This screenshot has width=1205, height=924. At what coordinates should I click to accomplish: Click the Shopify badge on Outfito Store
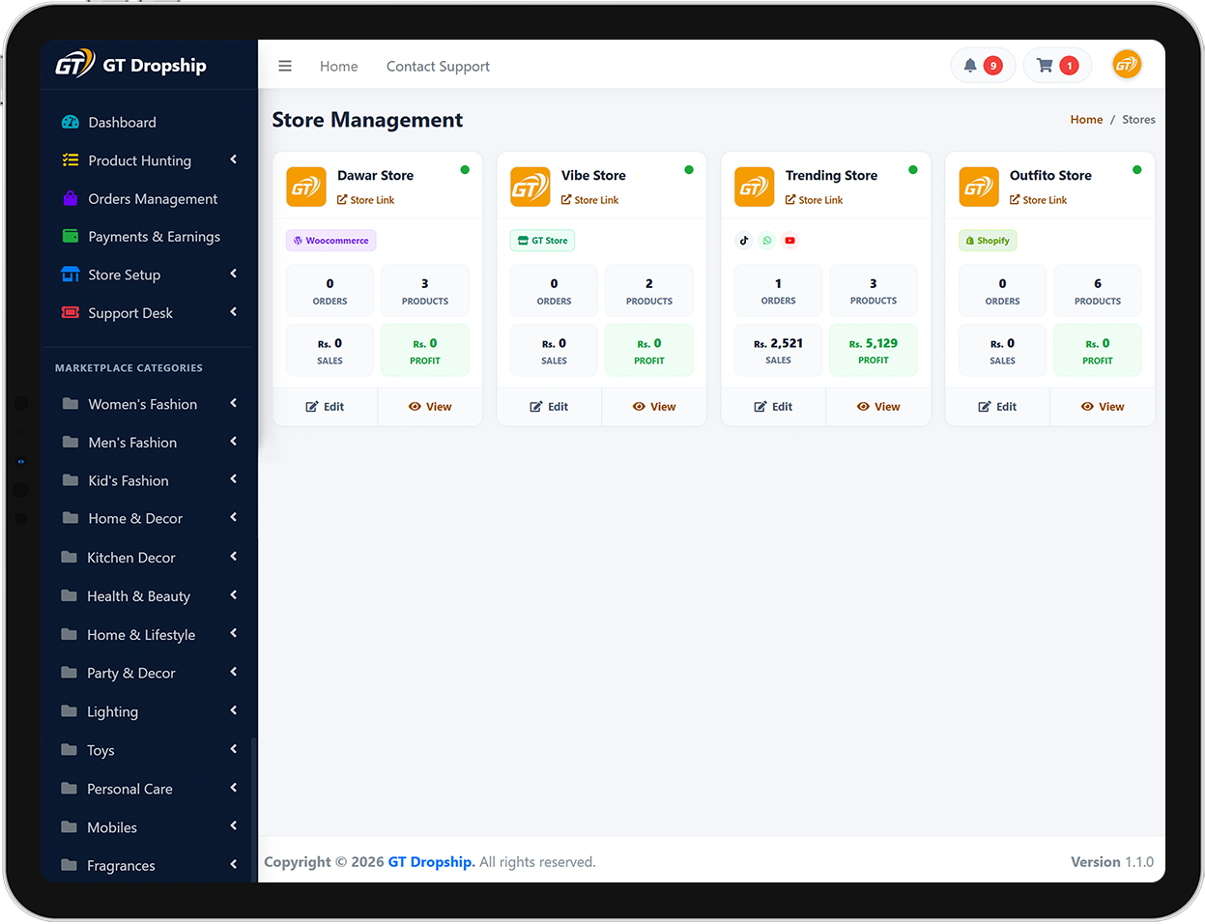[988, 241]
